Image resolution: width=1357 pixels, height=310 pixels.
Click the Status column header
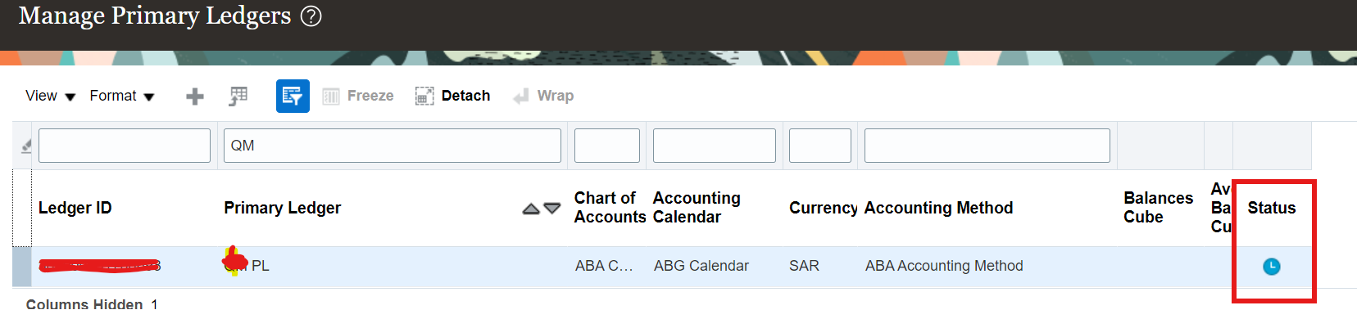pyautogui.click(x=1272, y=208)
